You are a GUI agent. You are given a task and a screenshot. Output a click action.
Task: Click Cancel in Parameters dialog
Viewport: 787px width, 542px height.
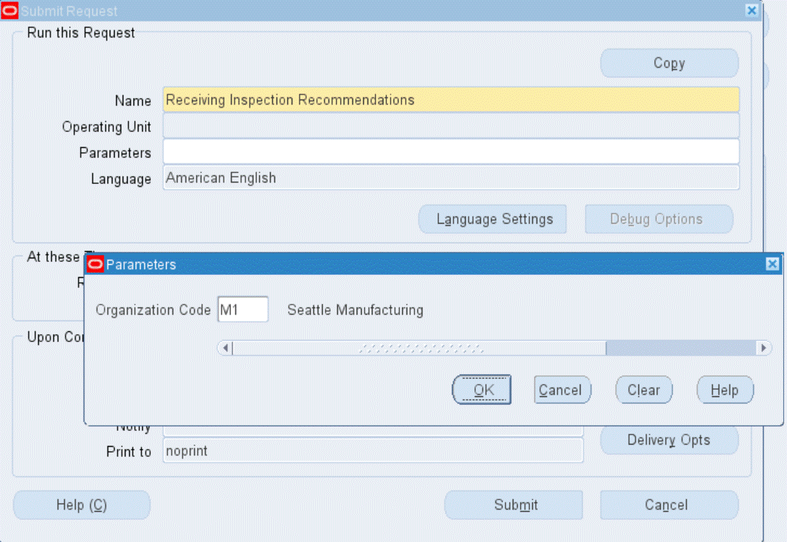point(562,390)
